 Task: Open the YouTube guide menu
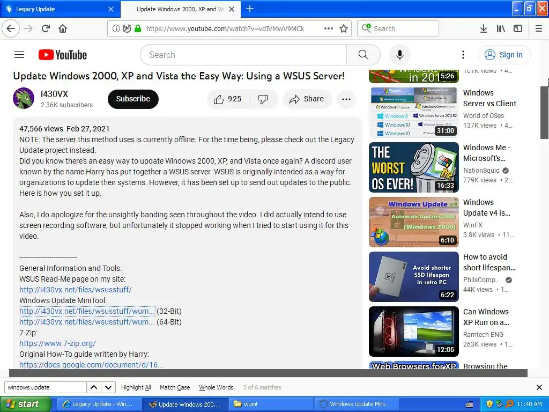click(x=19, y=55)
